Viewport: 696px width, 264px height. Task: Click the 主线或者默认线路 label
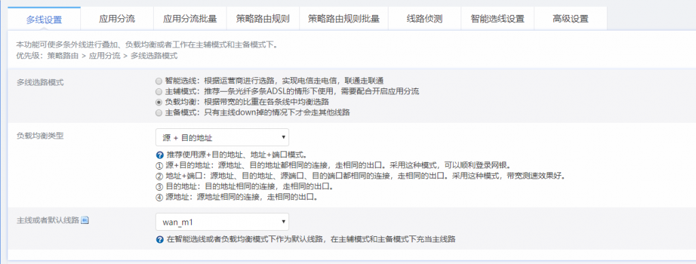48,220
